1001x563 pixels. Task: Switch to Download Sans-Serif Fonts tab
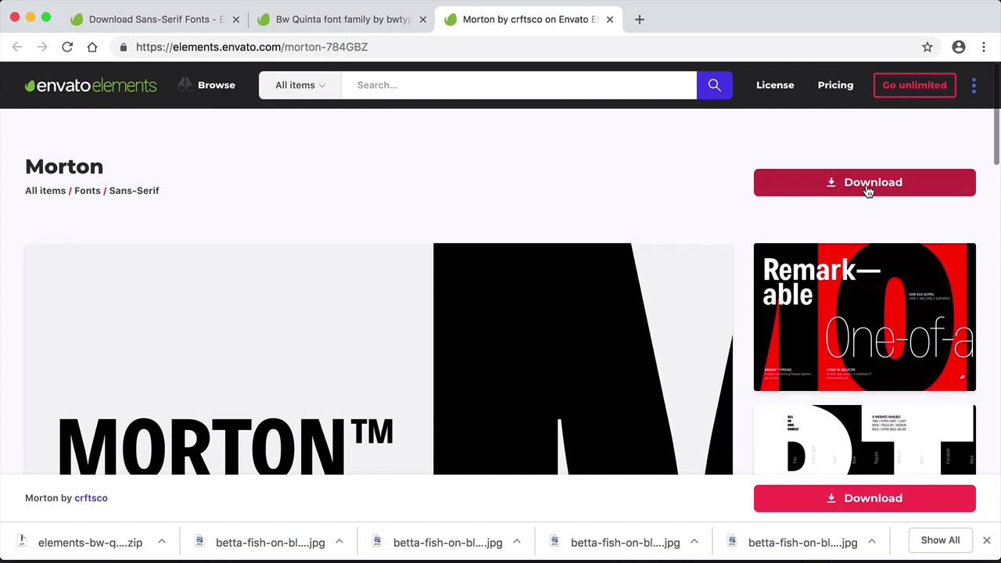[x=156, y=20]
